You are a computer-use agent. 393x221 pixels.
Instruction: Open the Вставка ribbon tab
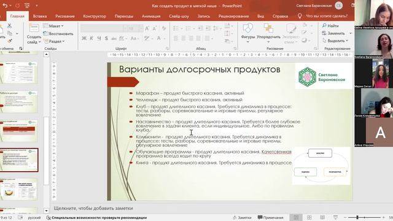click(40, 16)
